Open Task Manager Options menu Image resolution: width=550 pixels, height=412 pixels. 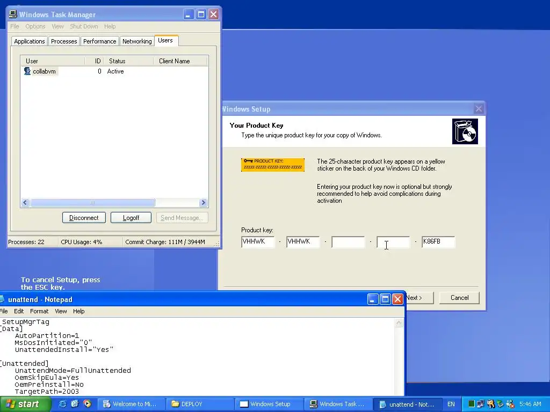[35, 26]
